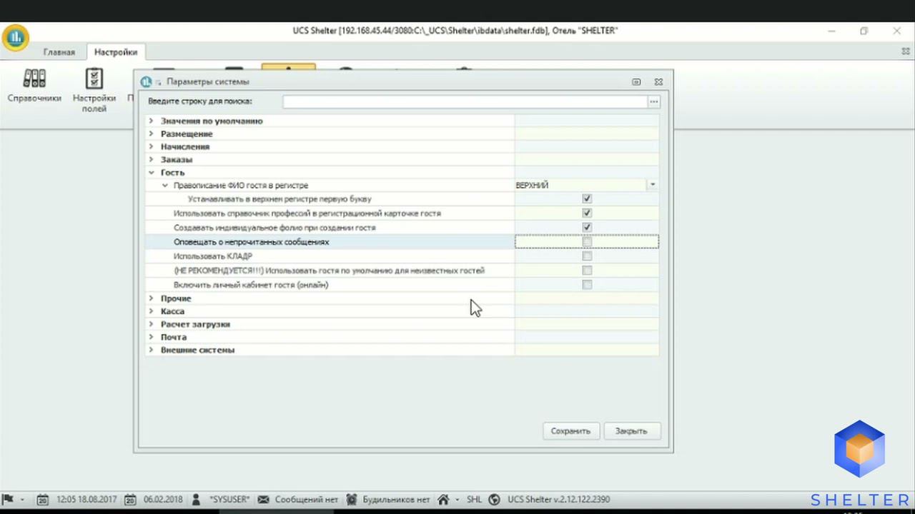915x514 pixels.
Task: Click the envelope icon beside Сообщений нет
Action: click(x=264, y=500)
